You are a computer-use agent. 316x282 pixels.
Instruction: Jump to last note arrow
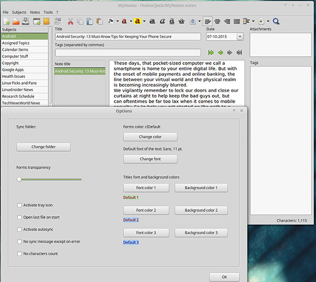(x=239, y=53)
